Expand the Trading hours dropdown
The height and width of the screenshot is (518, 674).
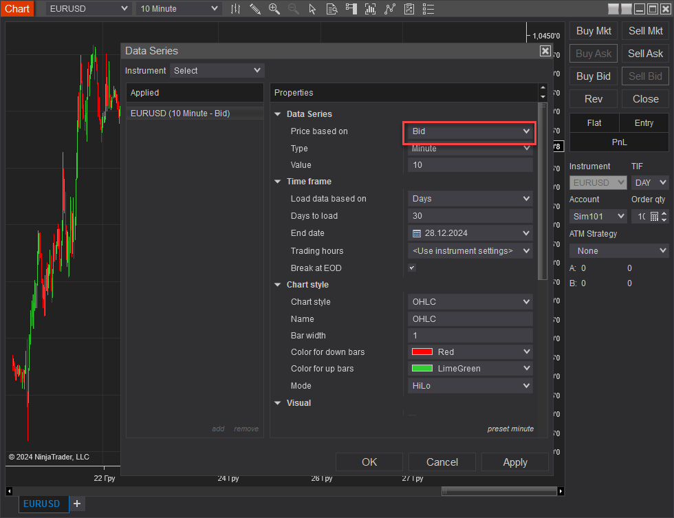pos(470,251)
